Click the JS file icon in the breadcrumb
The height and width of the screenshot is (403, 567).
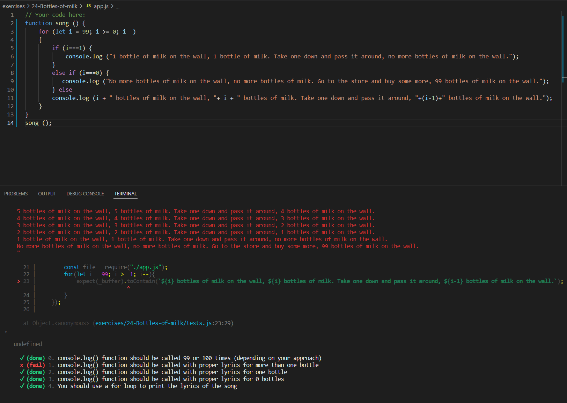click(x=88, y=6)
